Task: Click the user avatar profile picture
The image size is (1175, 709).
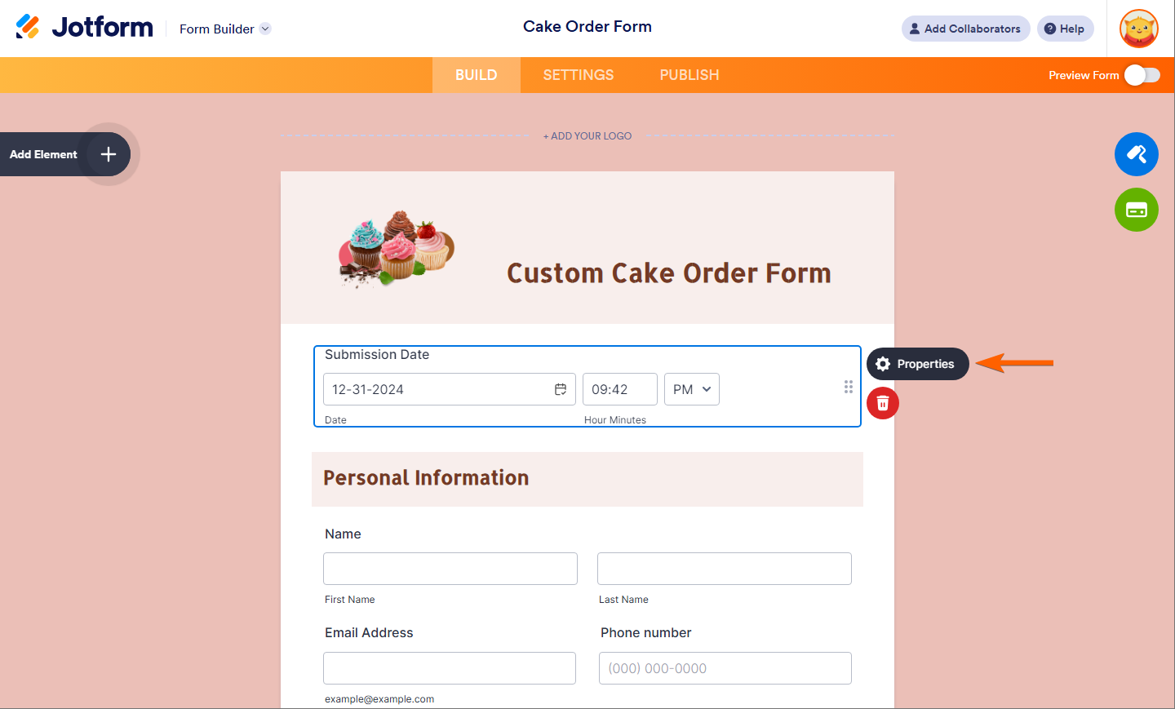Action: click(x=1139, y=29)
